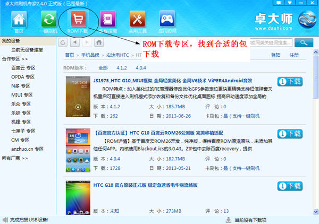319x224 pixels.
Task: Select N多 专区 in sidebar
Action: [21, 86]
